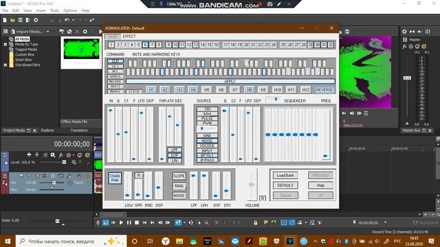Click the VEGAS Pro taskbar icon
The width and height of the screenshot is (440, 247).
point(290,241)
